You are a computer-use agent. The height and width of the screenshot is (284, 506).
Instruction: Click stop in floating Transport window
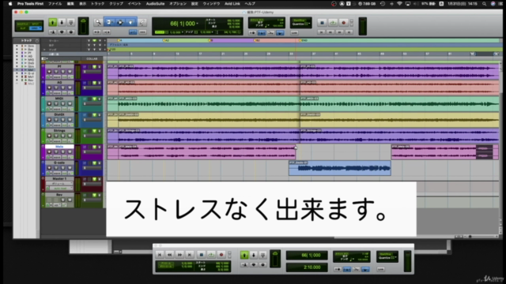(x=201, y=255)
